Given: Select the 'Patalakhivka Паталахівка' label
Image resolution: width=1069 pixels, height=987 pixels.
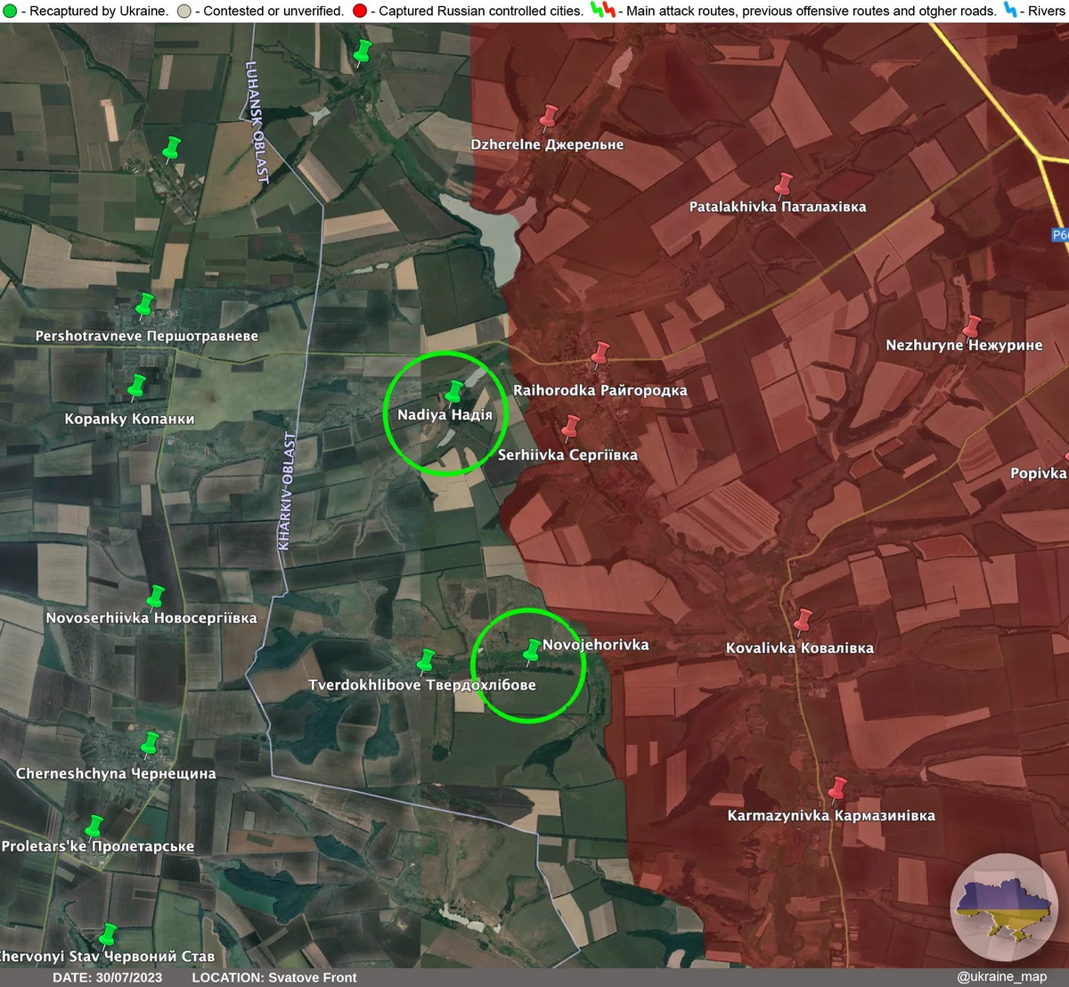Looking at the screenshot, I should (778, 207).
